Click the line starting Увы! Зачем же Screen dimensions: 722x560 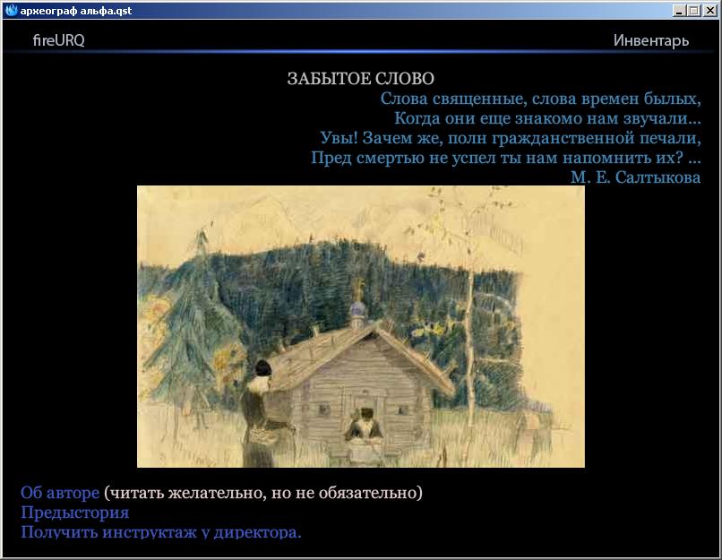[x=510, y=138]
